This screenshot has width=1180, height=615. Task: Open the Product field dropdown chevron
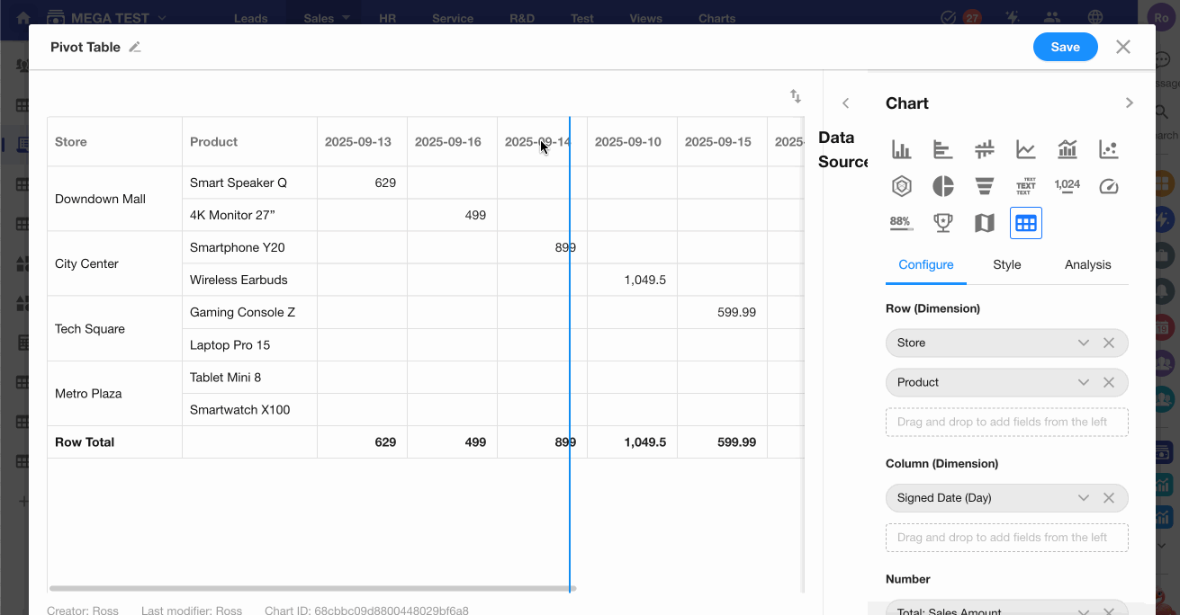[1084, 382]
